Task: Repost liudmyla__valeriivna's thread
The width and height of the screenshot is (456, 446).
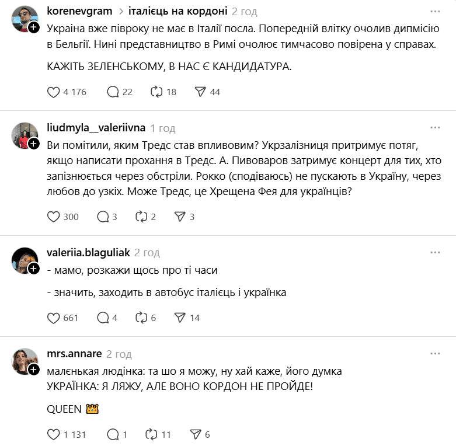Action: point(141,217)
